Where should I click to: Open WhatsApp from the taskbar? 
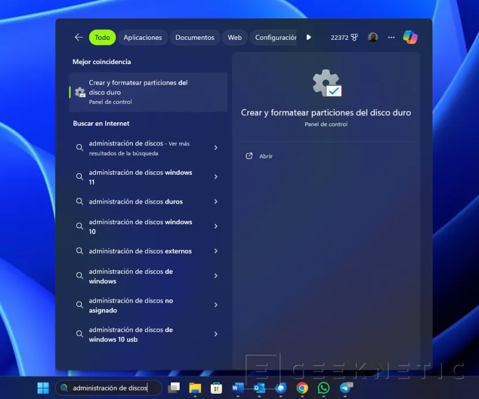pos(324,388)
